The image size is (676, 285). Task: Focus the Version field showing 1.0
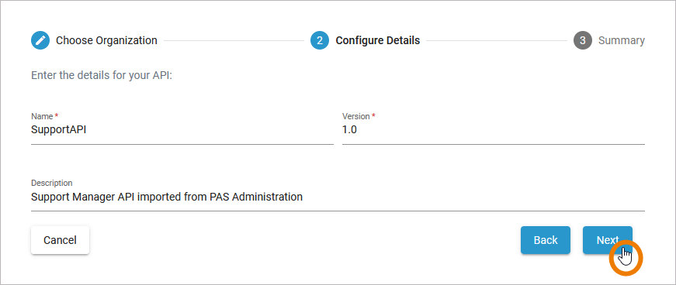494,130
